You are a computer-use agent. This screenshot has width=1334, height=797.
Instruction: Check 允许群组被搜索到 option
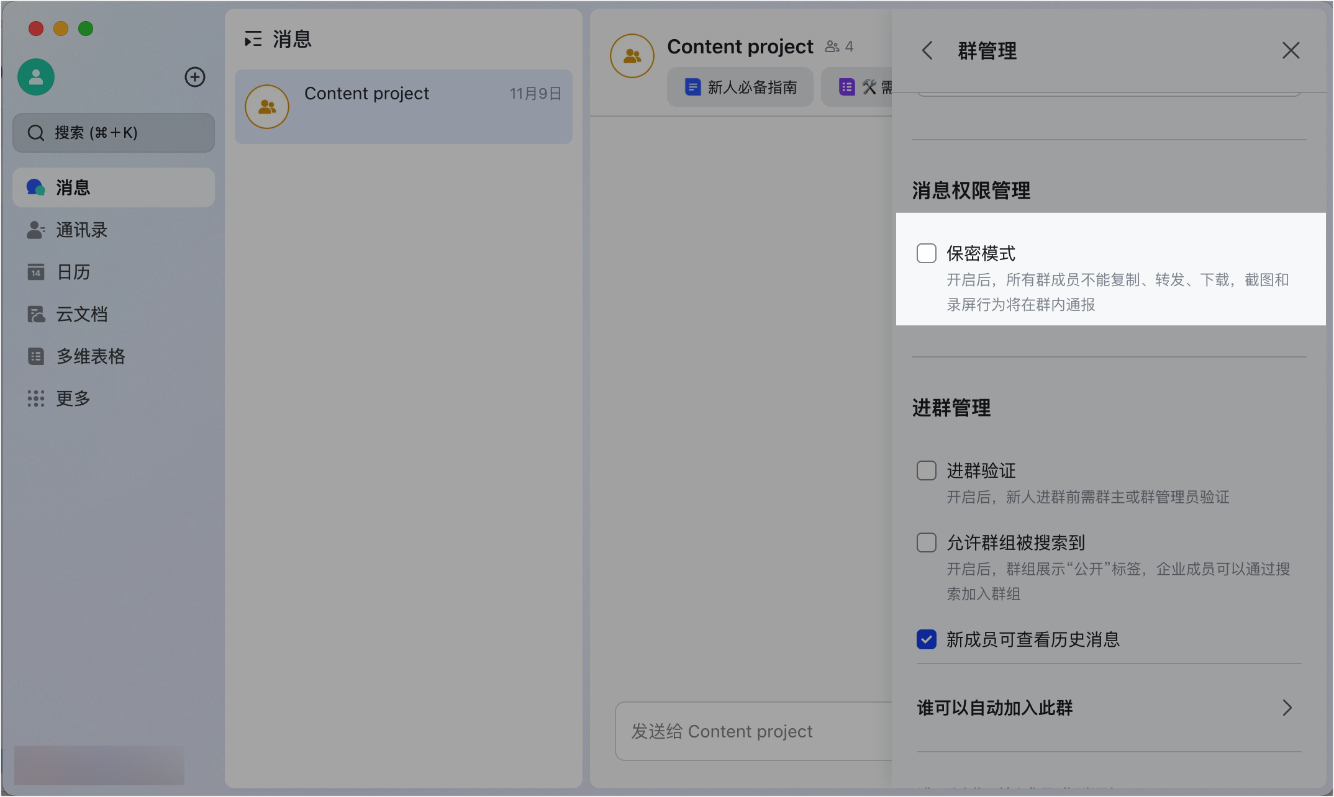(x=927, y=543)
